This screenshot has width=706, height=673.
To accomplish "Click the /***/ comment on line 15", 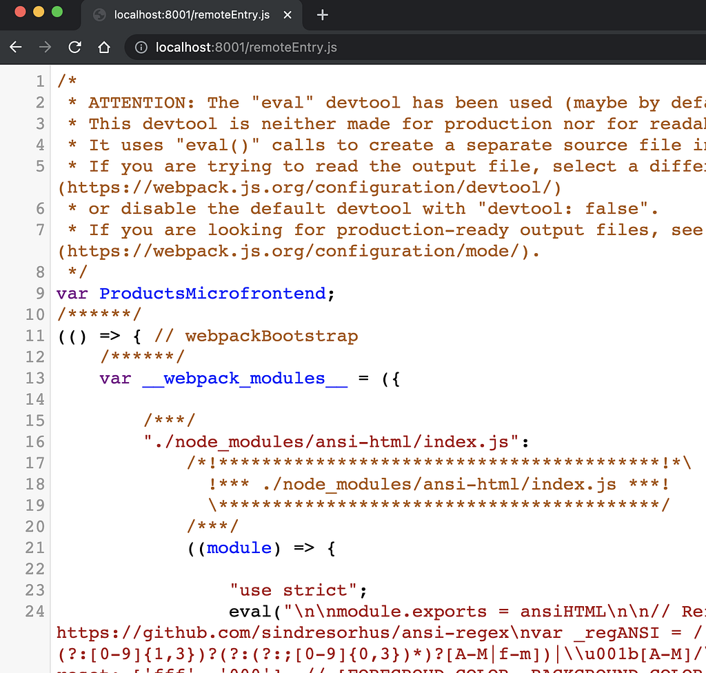I will pos(170,421).
